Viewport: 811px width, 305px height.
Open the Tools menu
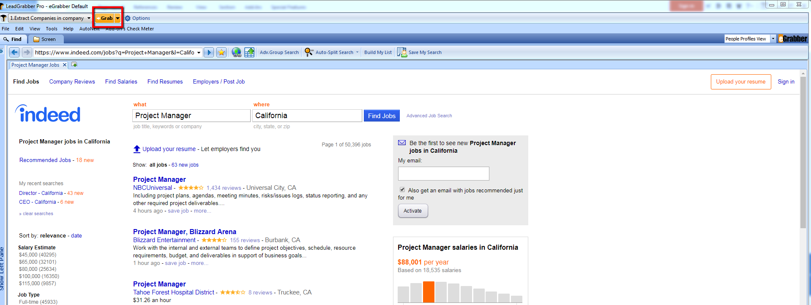pyautogui.click(x=52, y=29)
